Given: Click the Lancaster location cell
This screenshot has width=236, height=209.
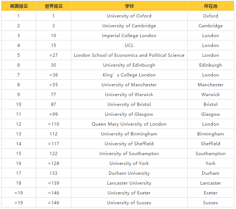Looking at the screenshot, I should click(x=211, y=183).
